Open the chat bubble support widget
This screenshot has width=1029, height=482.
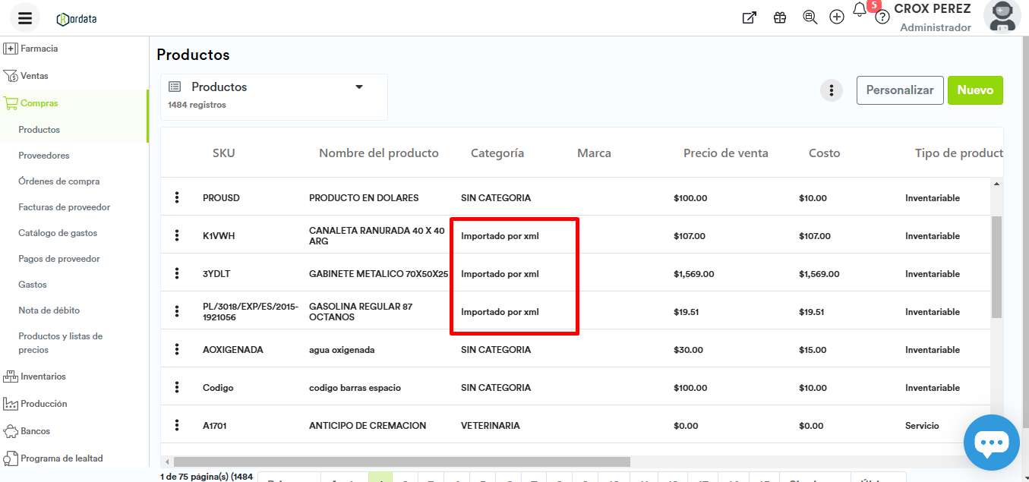[991, 443]
